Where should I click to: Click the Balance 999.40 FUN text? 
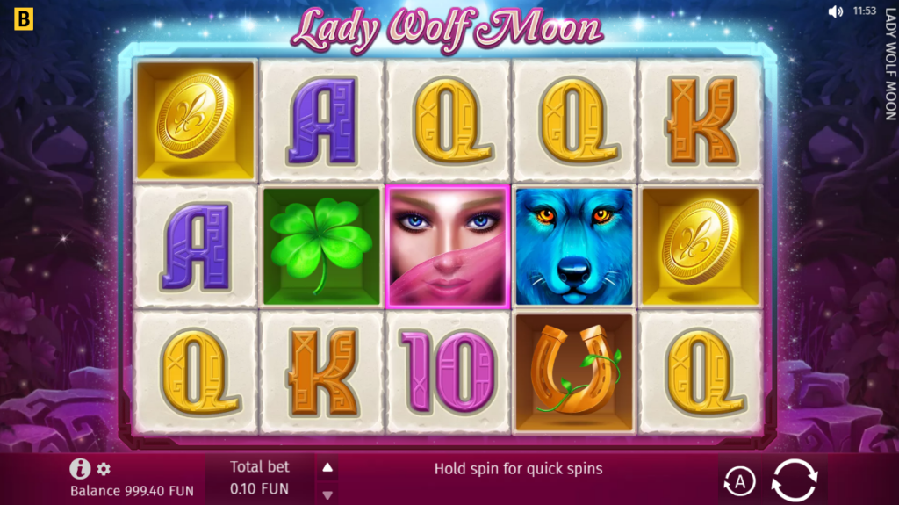pos(132,491)
